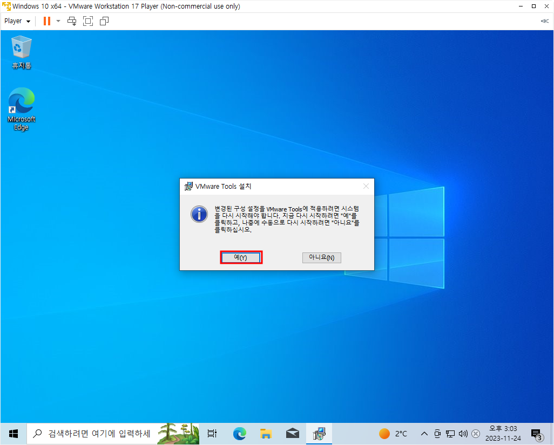The width and height of the screenshot is (554, 445).
Task: Expand the power options dropdown arrow
Action: tap(58, 21)
